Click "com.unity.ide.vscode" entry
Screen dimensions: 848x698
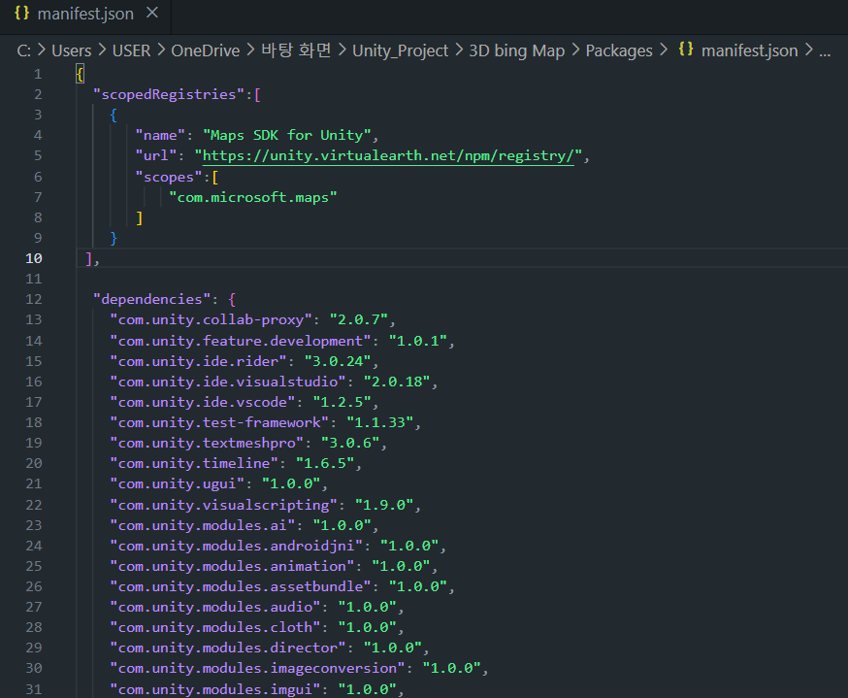(x=202, y=403)
